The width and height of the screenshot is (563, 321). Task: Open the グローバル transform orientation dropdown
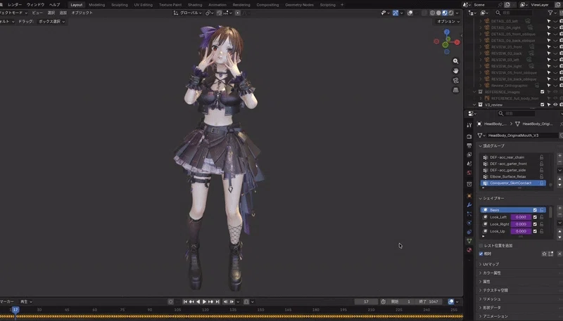pyautogui.click(x=187, y=13)
